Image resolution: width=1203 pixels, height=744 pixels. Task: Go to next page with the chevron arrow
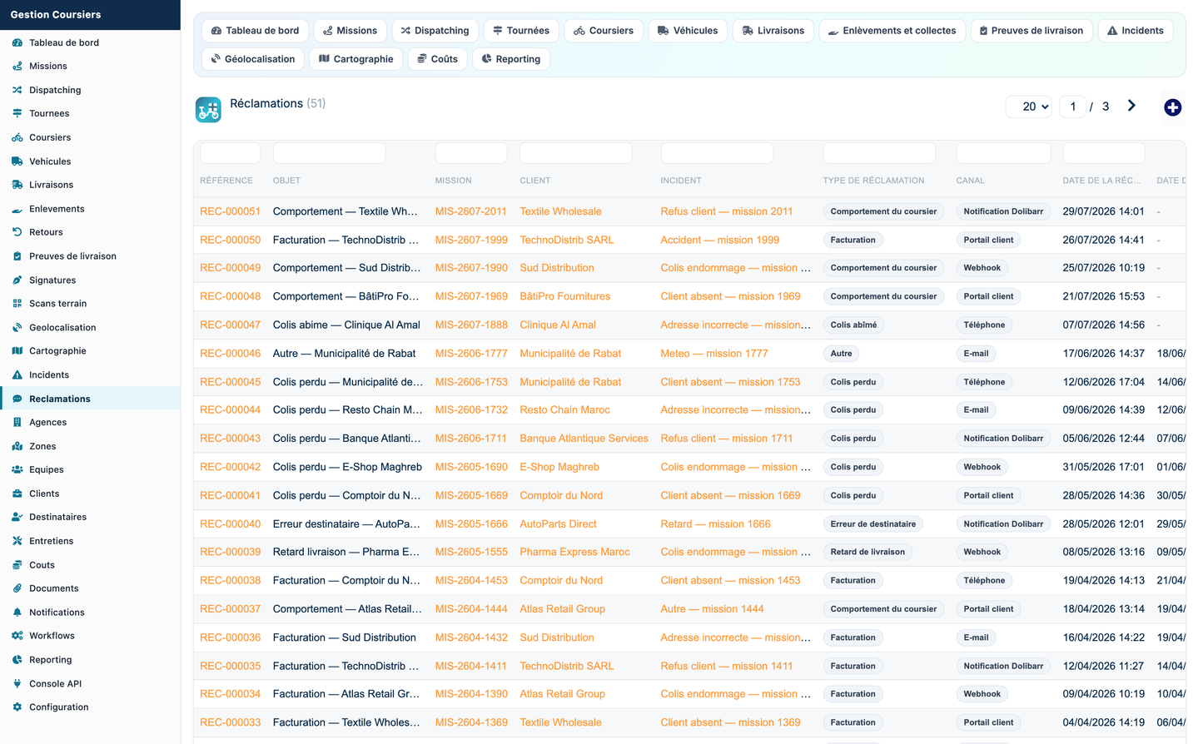click(1131, 106)
